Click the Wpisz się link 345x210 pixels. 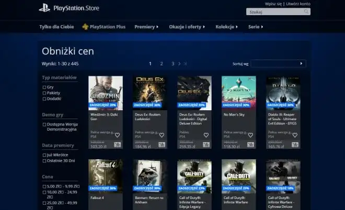[x=273, y=4]
